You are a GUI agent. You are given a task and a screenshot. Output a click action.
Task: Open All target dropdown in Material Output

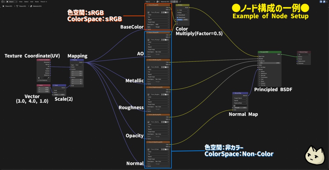click(304, 55)
